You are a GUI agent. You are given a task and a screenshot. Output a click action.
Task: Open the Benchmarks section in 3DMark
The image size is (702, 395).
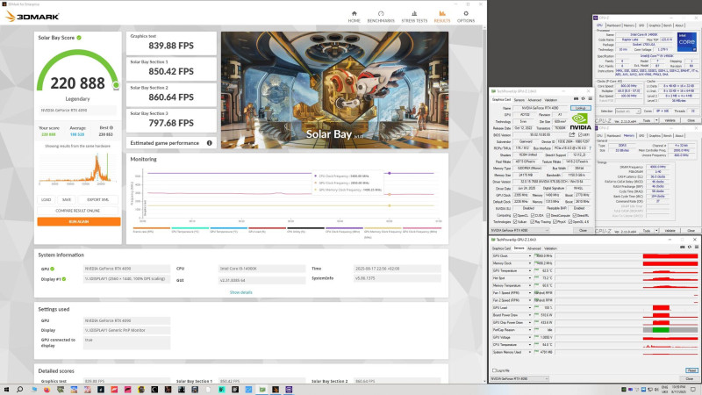point(381,17)
